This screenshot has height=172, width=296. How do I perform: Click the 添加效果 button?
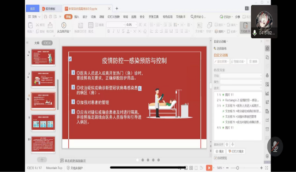(x=222, y=61)
